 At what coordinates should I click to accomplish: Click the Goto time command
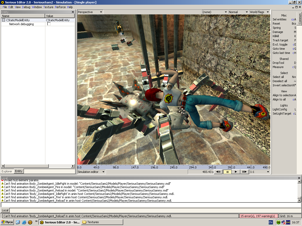(284, 49)
